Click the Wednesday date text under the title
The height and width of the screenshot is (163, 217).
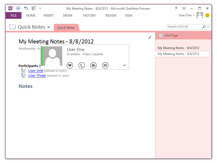[x=30, y=49]
